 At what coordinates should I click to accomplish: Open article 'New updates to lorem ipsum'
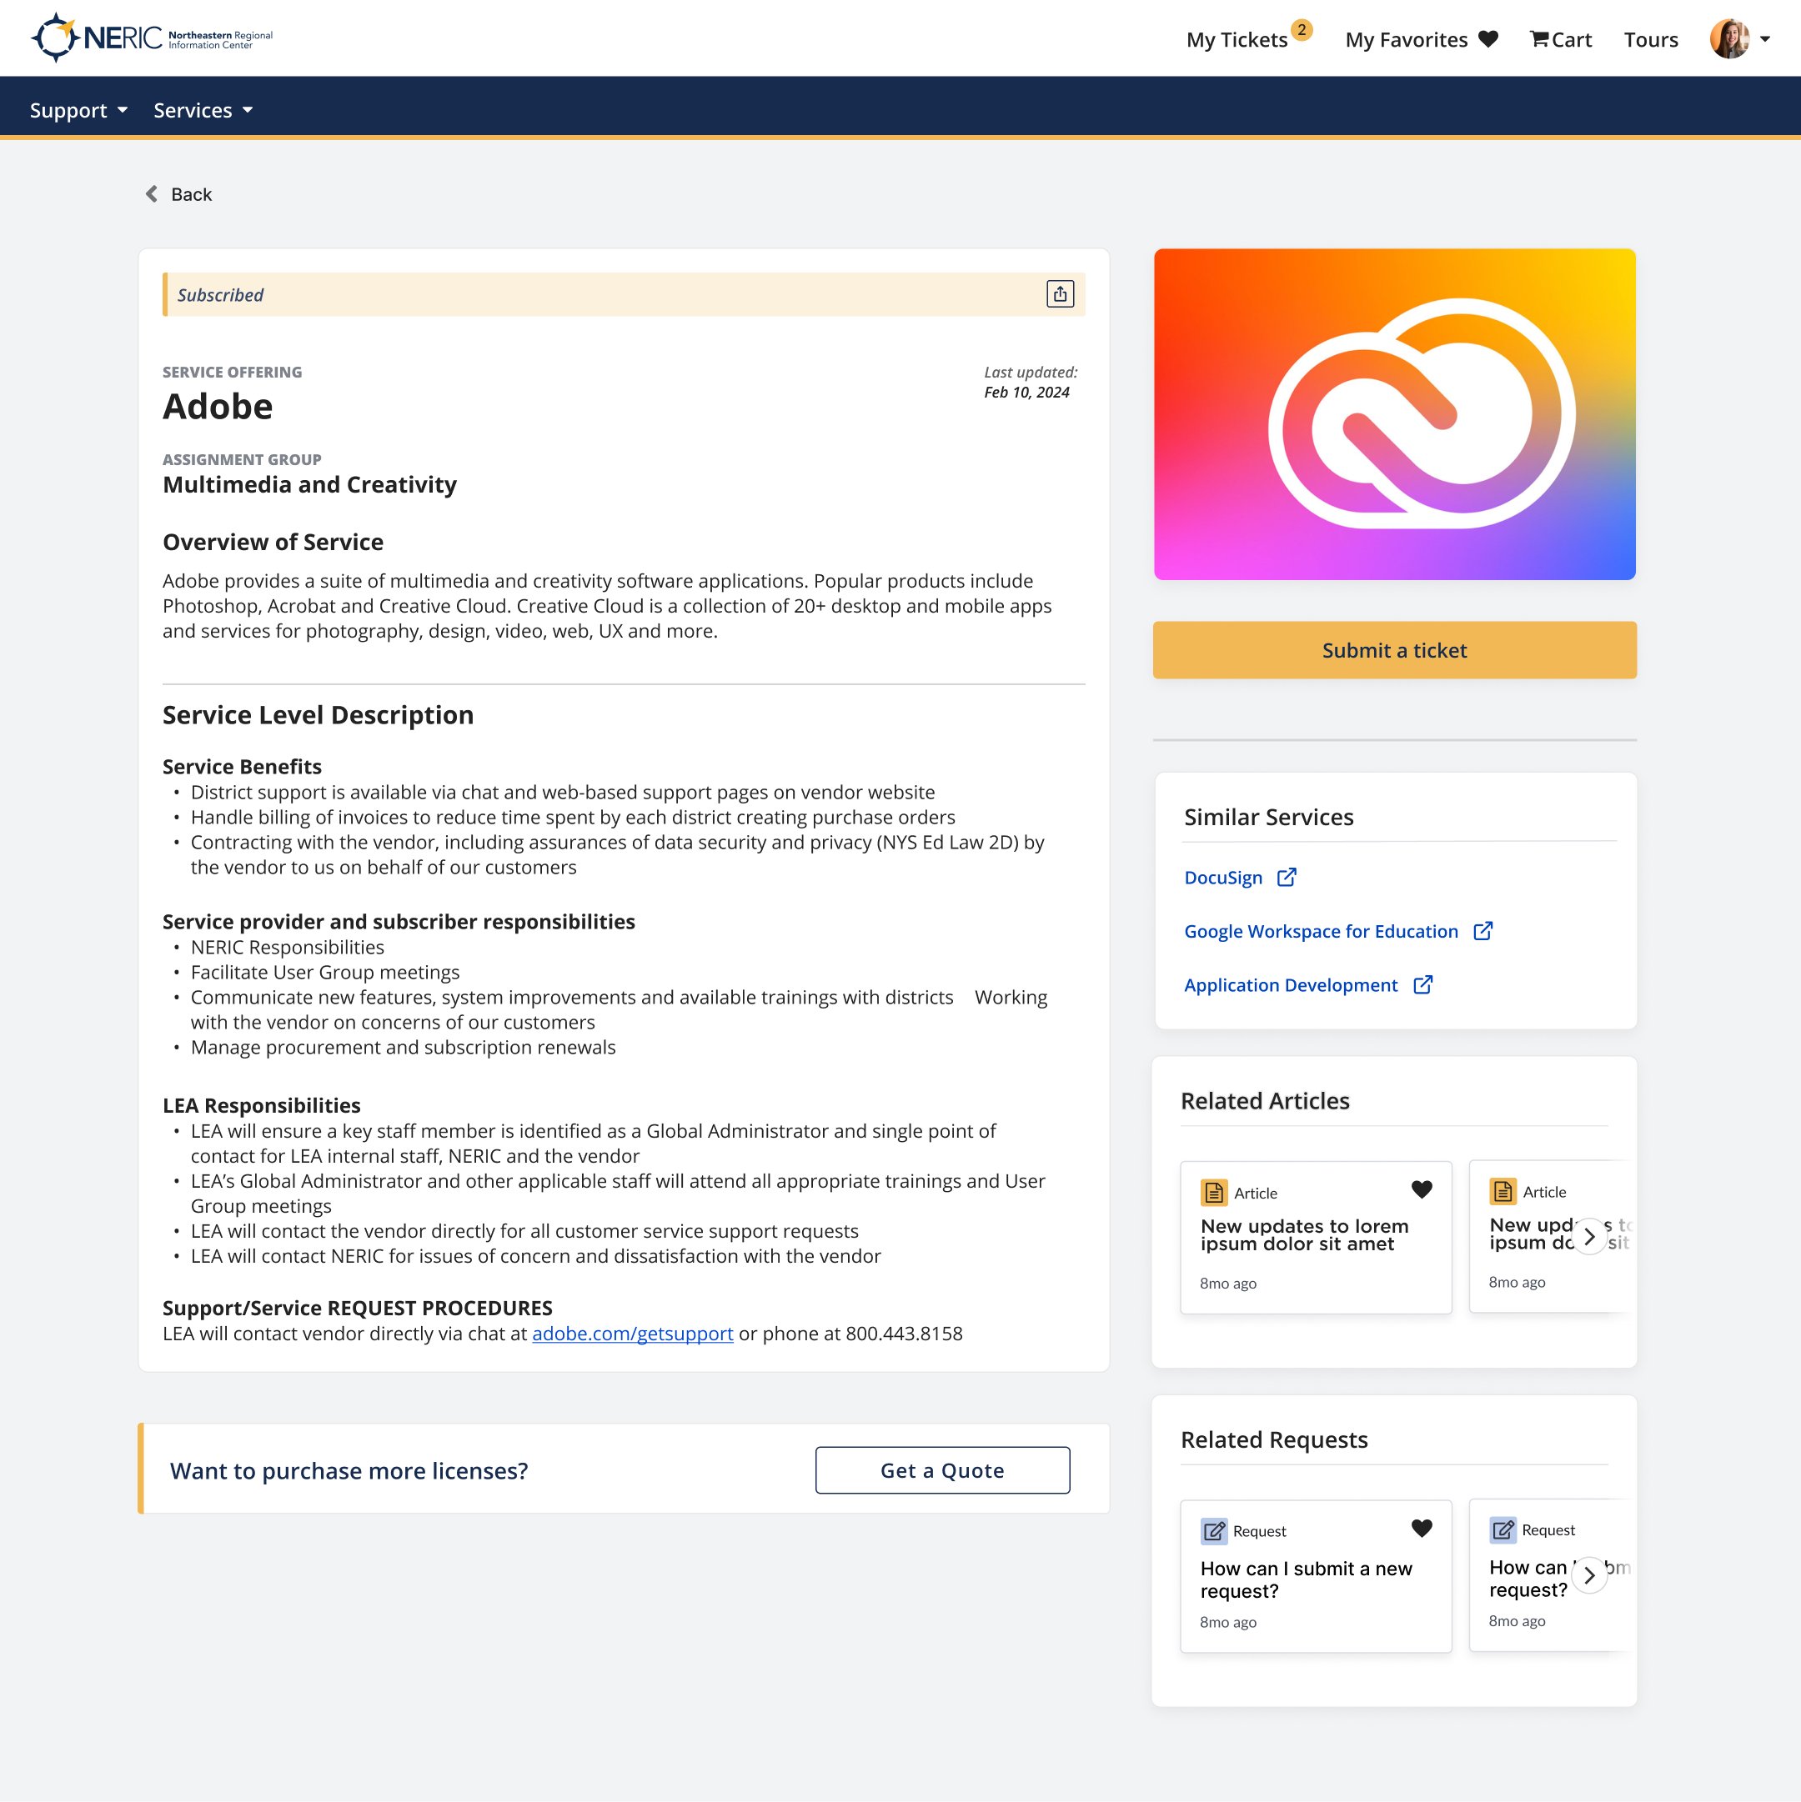pyautogui.click(x=1303, y=1235)
